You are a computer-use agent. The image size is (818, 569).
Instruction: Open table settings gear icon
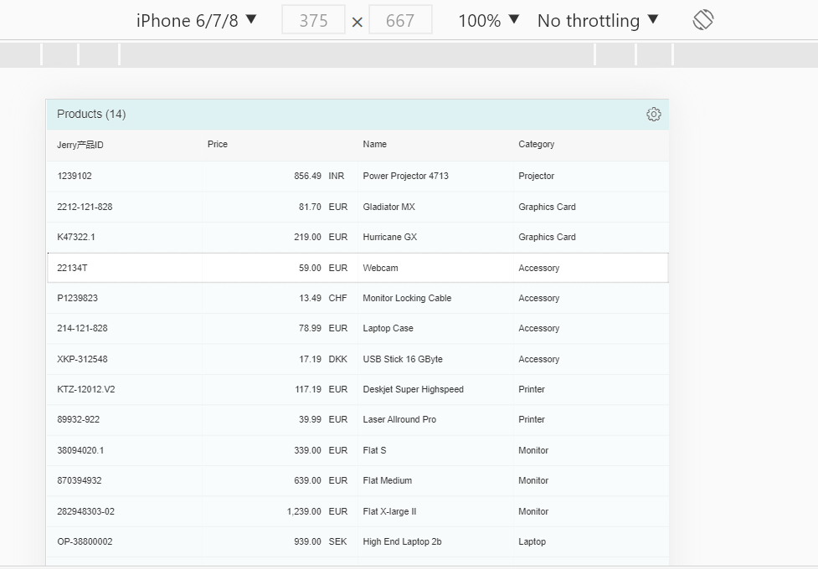pyautogui.click(x=653, y=114)
